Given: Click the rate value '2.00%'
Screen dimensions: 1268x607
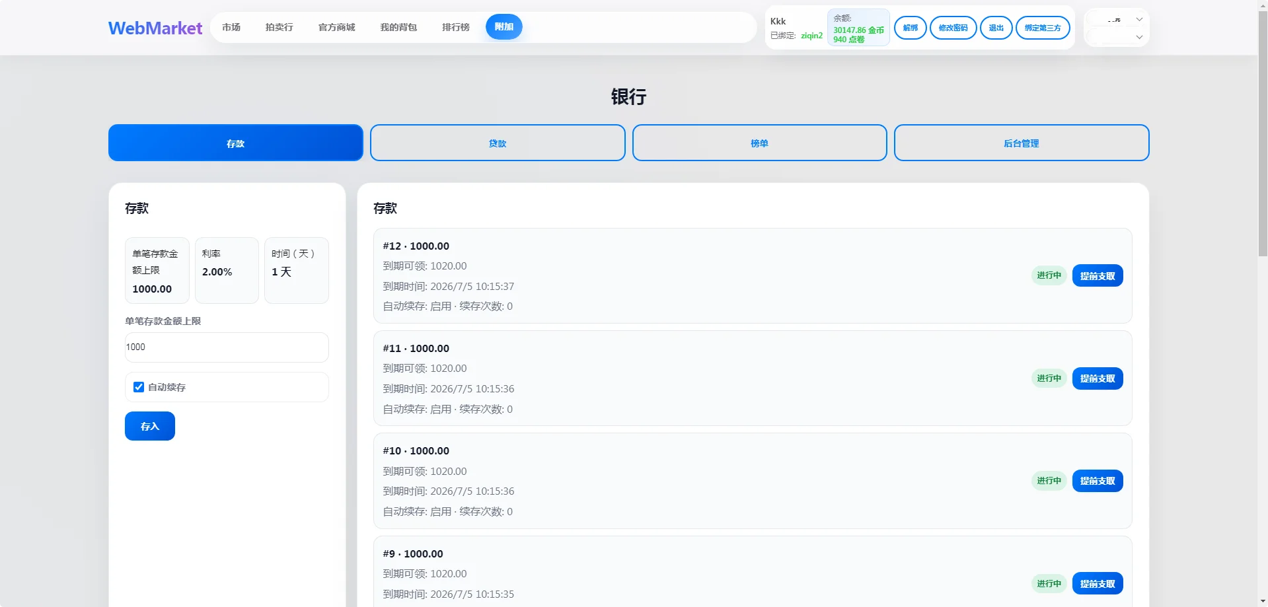Looking at the screenshot, I should [217, 272].
